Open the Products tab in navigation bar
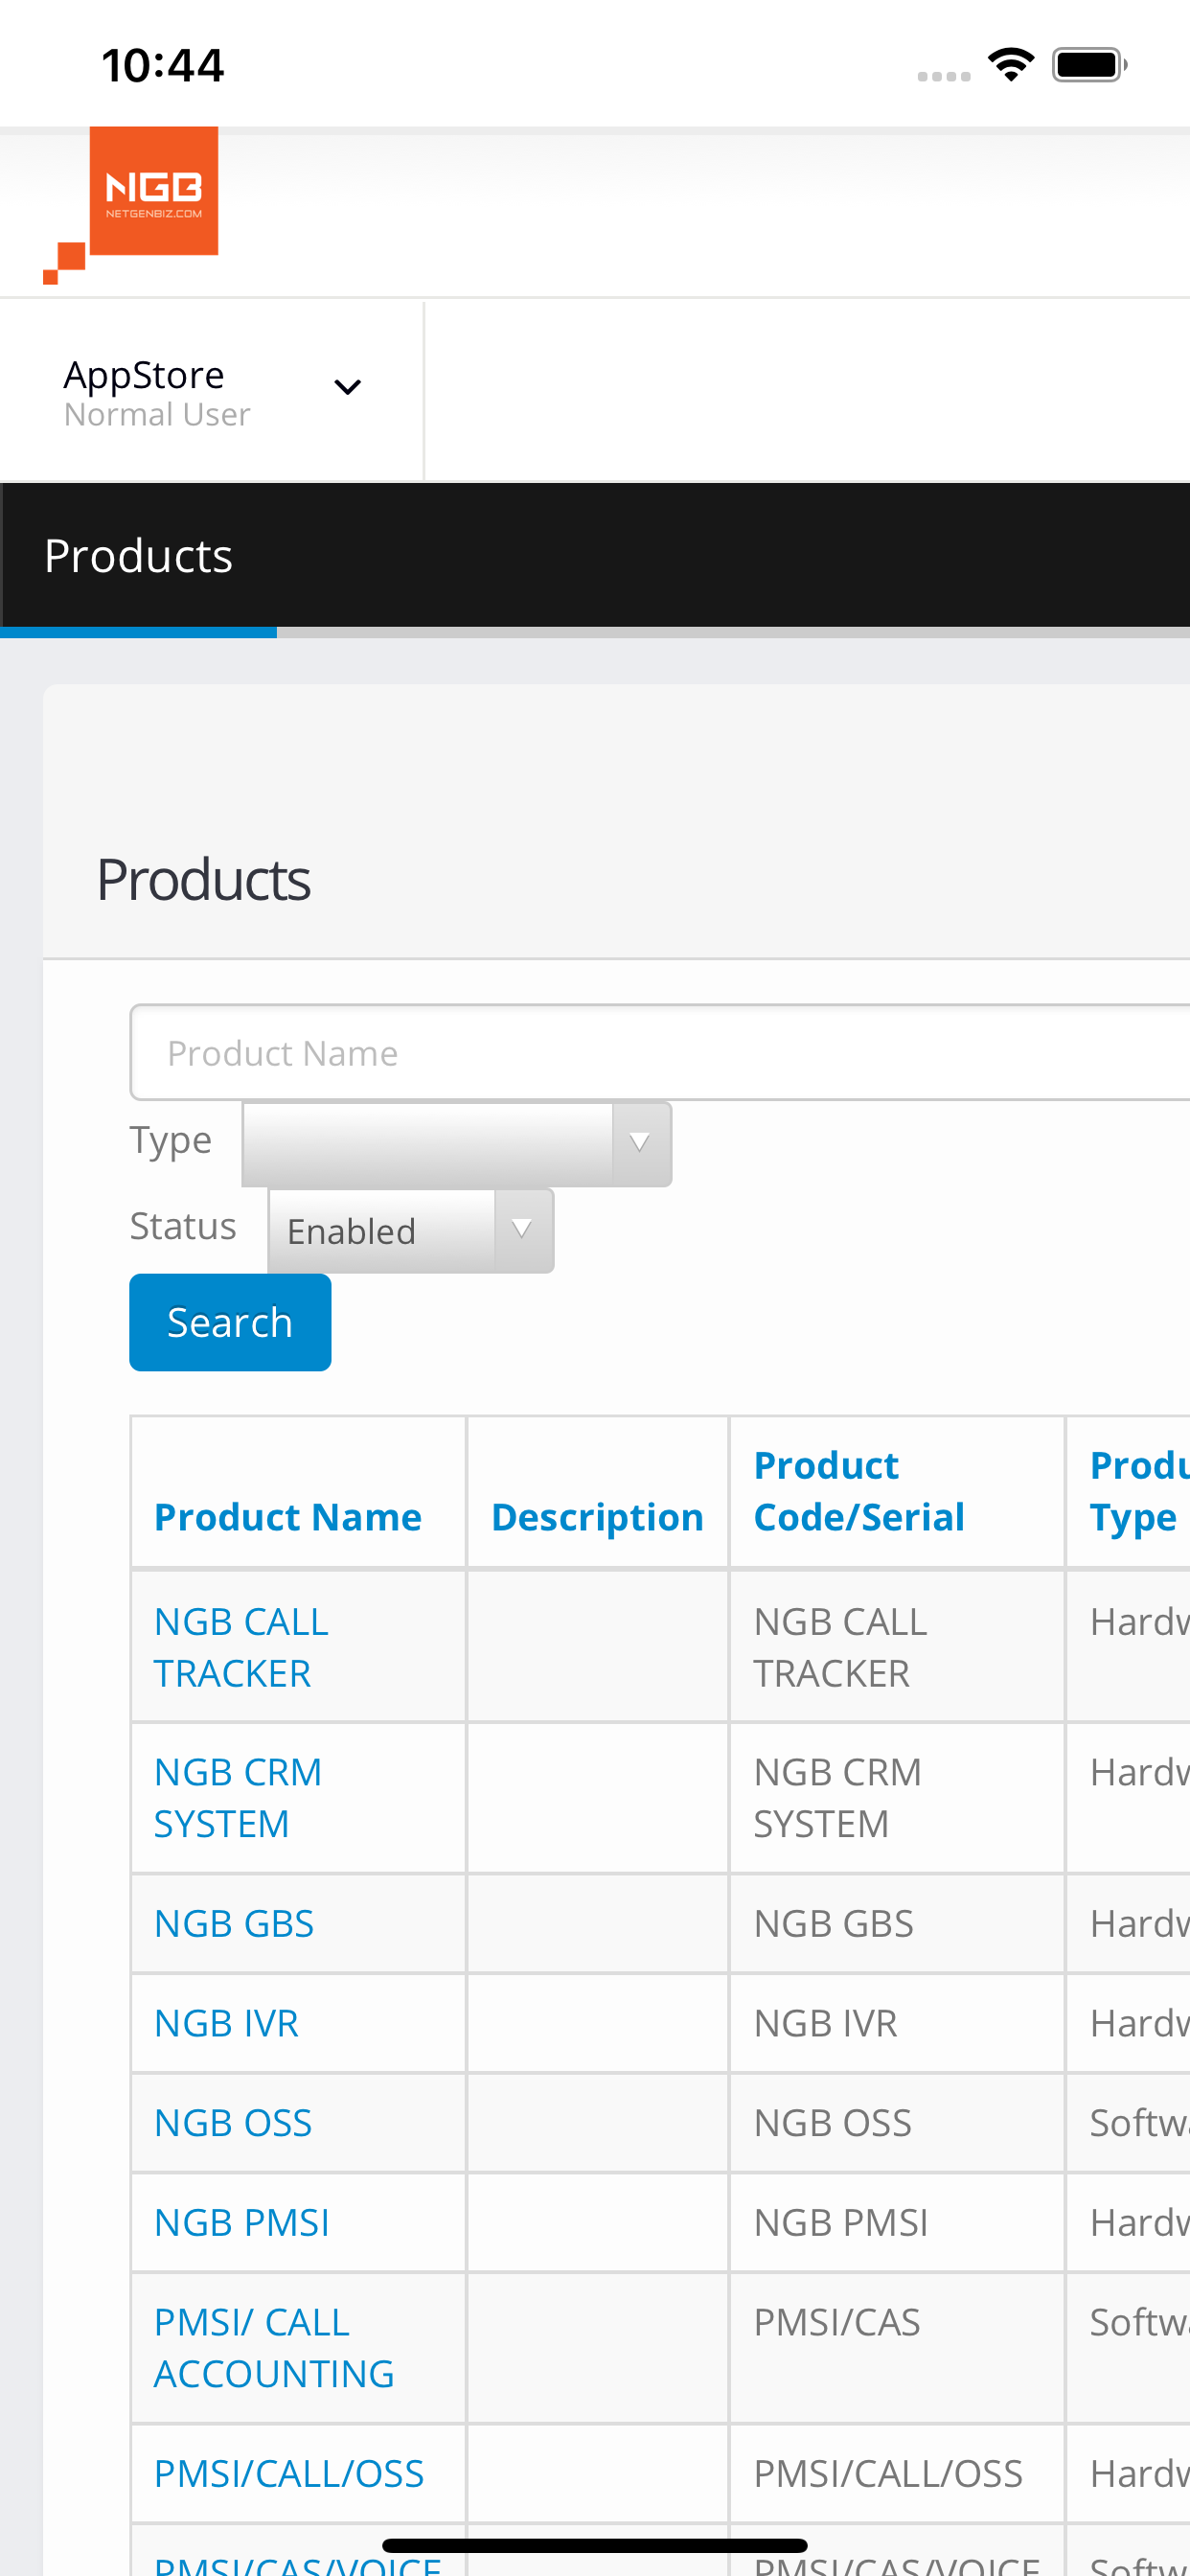The height and width of the screenshot is (2576, 1190). click(x=138, y=556)
